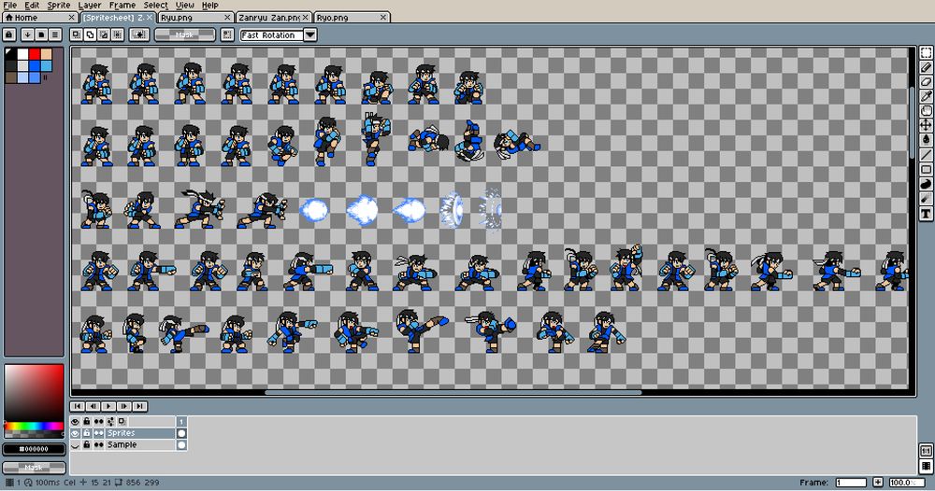Click the palette presets icon
Screen dimensions: 935x491
41,35
